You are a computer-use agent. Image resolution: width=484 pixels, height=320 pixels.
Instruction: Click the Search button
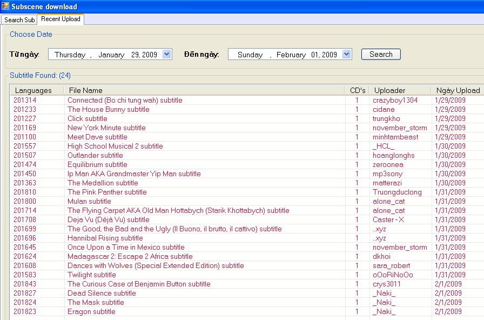381,55
